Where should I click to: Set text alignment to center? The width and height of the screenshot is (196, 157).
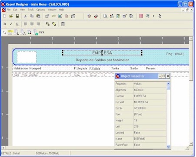tap(32, 24)
